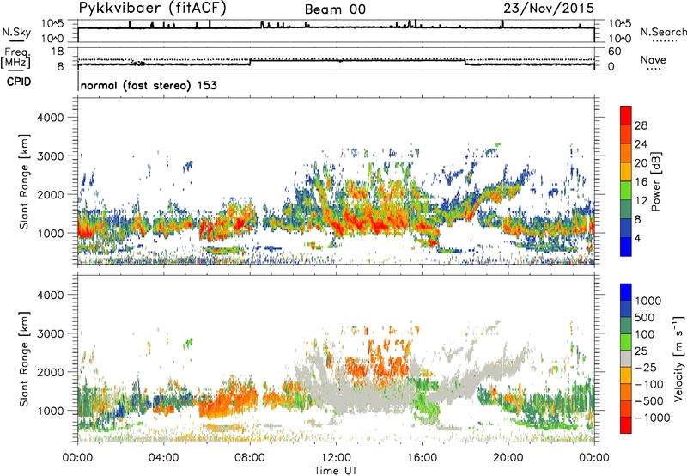The image size is (687, 476).
Task: Click the Slant Range [km] label of velocity panel
Action: click(x=24, y=358)
